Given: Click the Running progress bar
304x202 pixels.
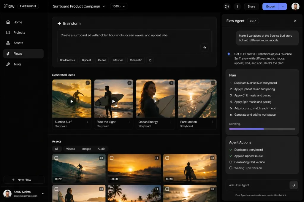Looking at the screenshot, I should (x=262, y=129).
